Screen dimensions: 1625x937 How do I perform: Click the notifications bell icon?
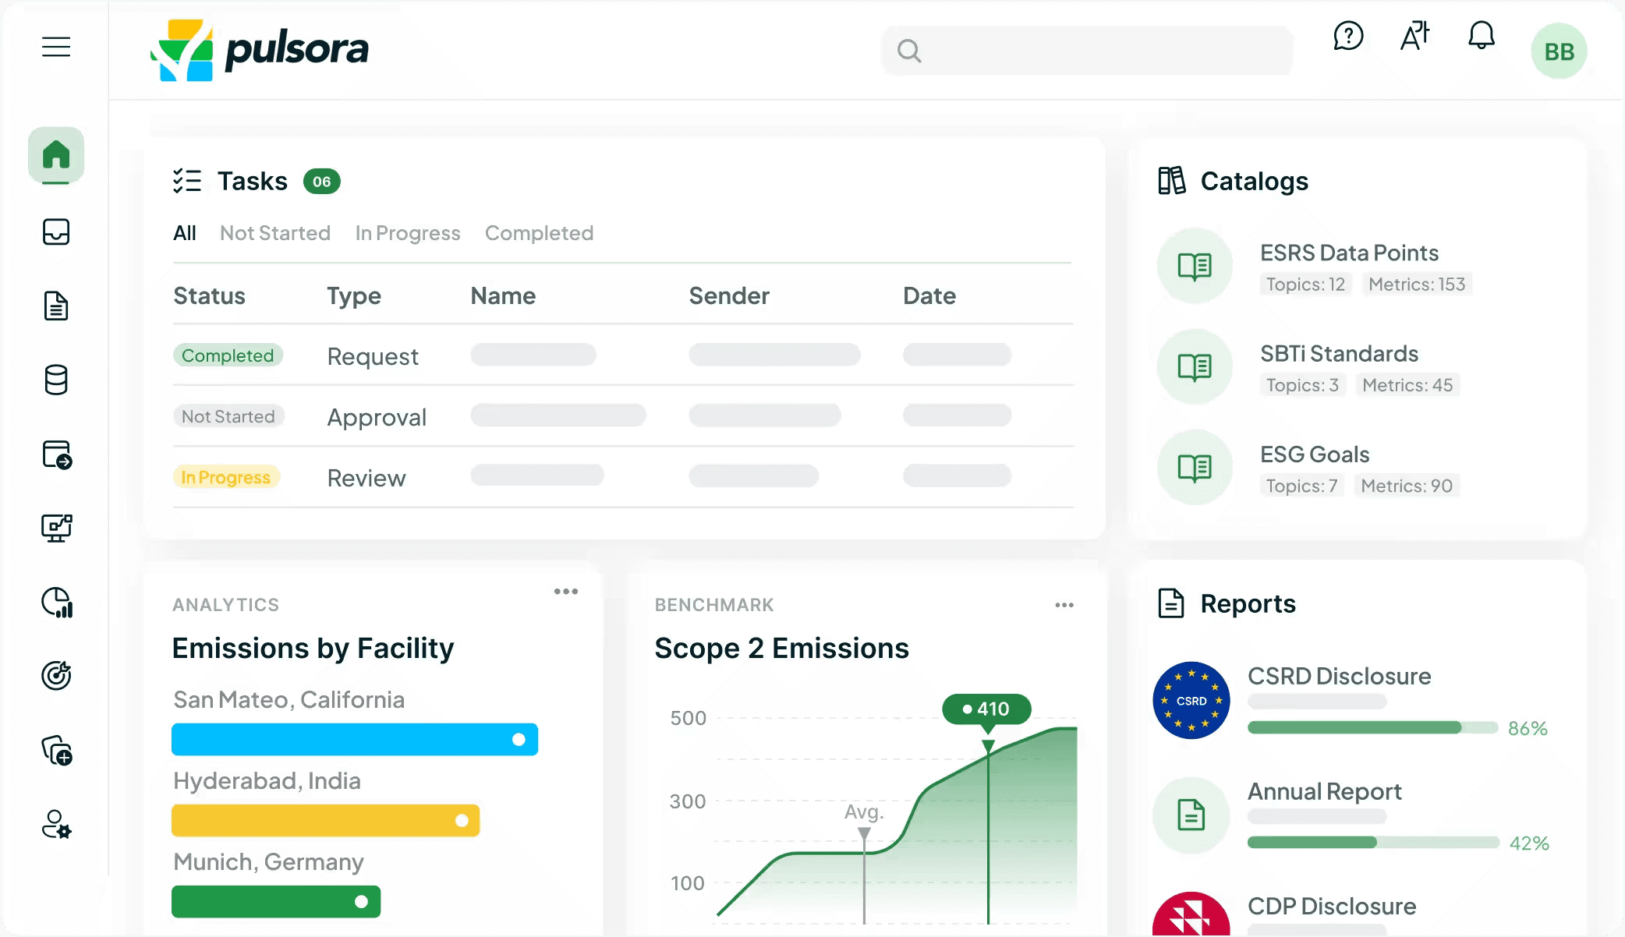click(1481, 36)
